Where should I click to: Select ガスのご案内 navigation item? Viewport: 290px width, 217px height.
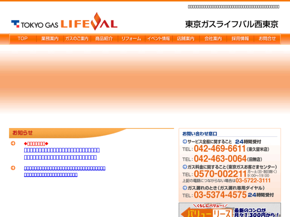pyautogui.click(x=77, y=39)
